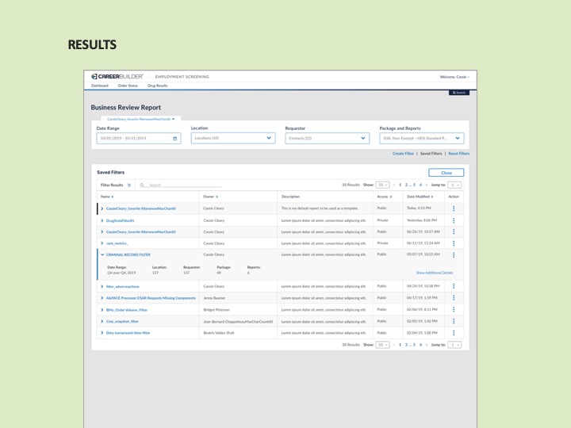Image resolution: width=571 pixels, height=428 pixels.
Task: Open the Order Status tab
Action: [x=128, y=86]
